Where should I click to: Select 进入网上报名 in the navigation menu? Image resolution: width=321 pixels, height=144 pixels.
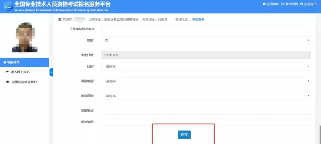coord(20,72)
